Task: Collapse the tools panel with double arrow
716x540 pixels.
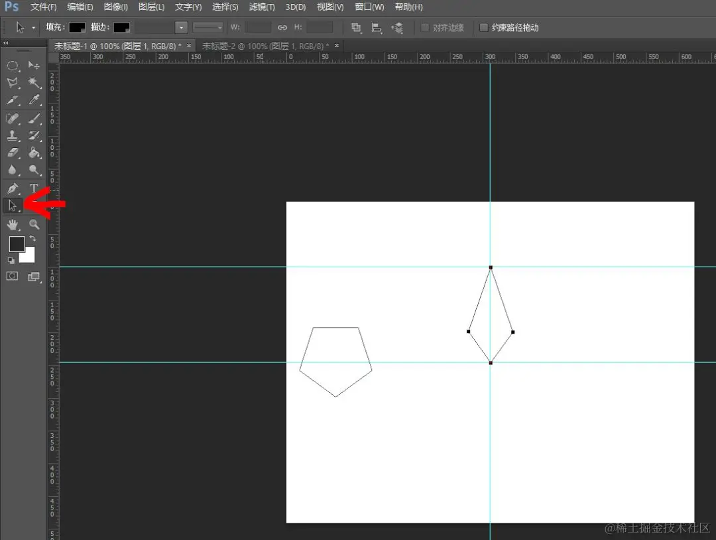Action: 6,43
